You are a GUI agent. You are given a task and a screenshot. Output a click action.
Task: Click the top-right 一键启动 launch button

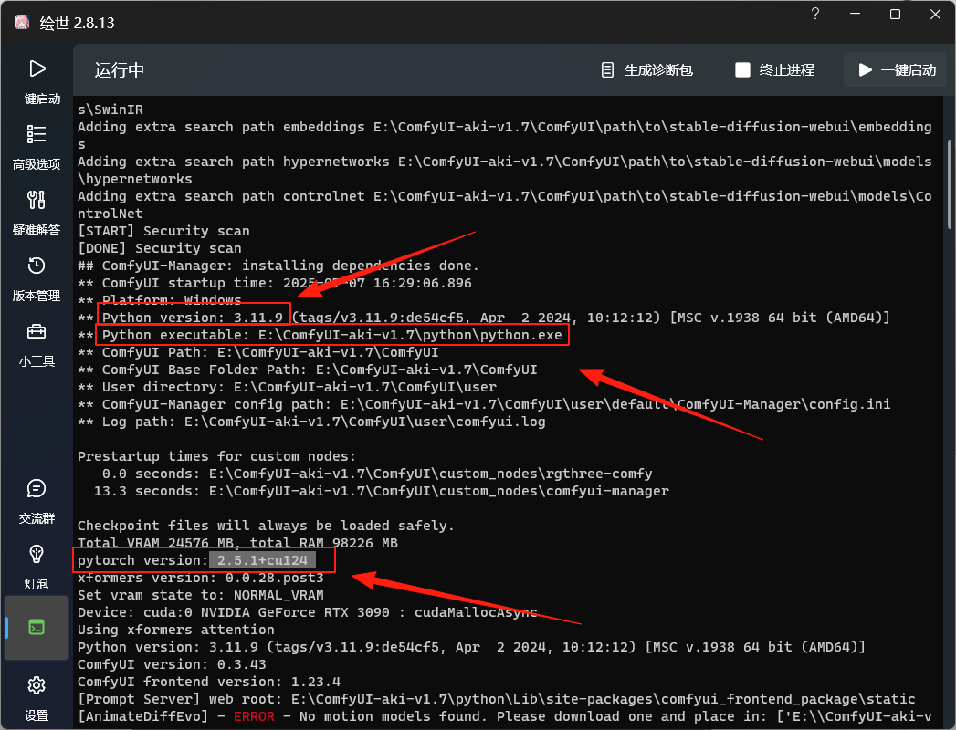[896, 70]
